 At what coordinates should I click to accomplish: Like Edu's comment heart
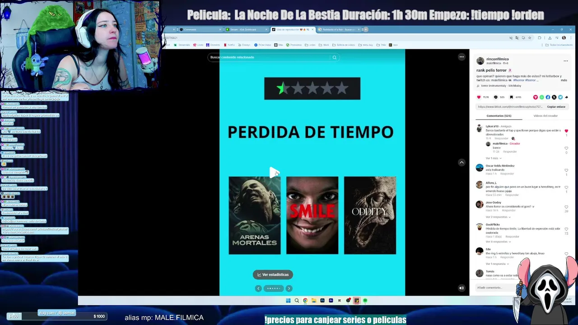coord(566,254)
